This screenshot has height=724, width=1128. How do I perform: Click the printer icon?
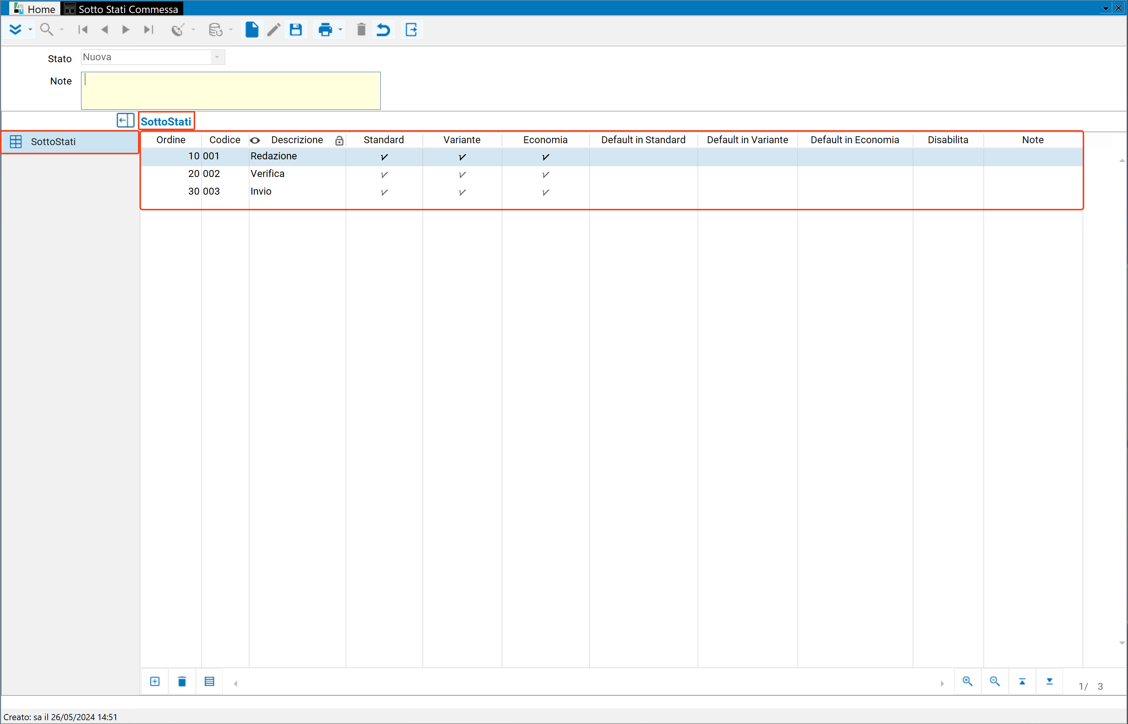(325, 30)
